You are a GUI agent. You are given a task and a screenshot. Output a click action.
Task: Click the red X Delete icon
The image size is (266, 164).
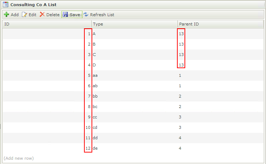tap(42, 14)
